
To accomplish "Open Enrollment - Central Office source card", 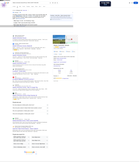I will coord(61,17).
